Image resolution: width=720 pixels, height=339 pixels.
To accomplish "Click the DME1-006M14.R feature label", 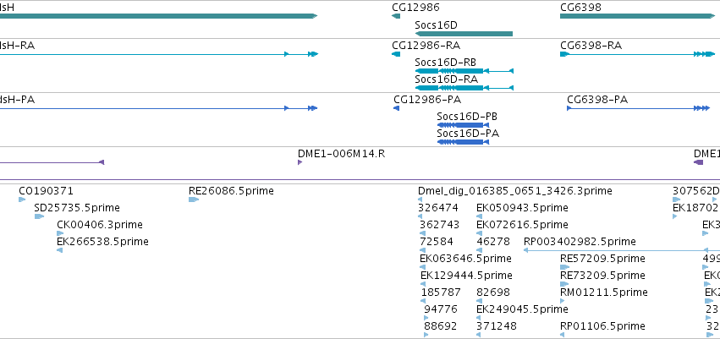I will (x=342, y=154).
